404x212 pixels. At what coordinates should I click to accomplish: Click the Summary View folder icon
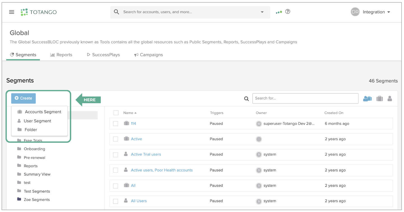tap(19, 174)
